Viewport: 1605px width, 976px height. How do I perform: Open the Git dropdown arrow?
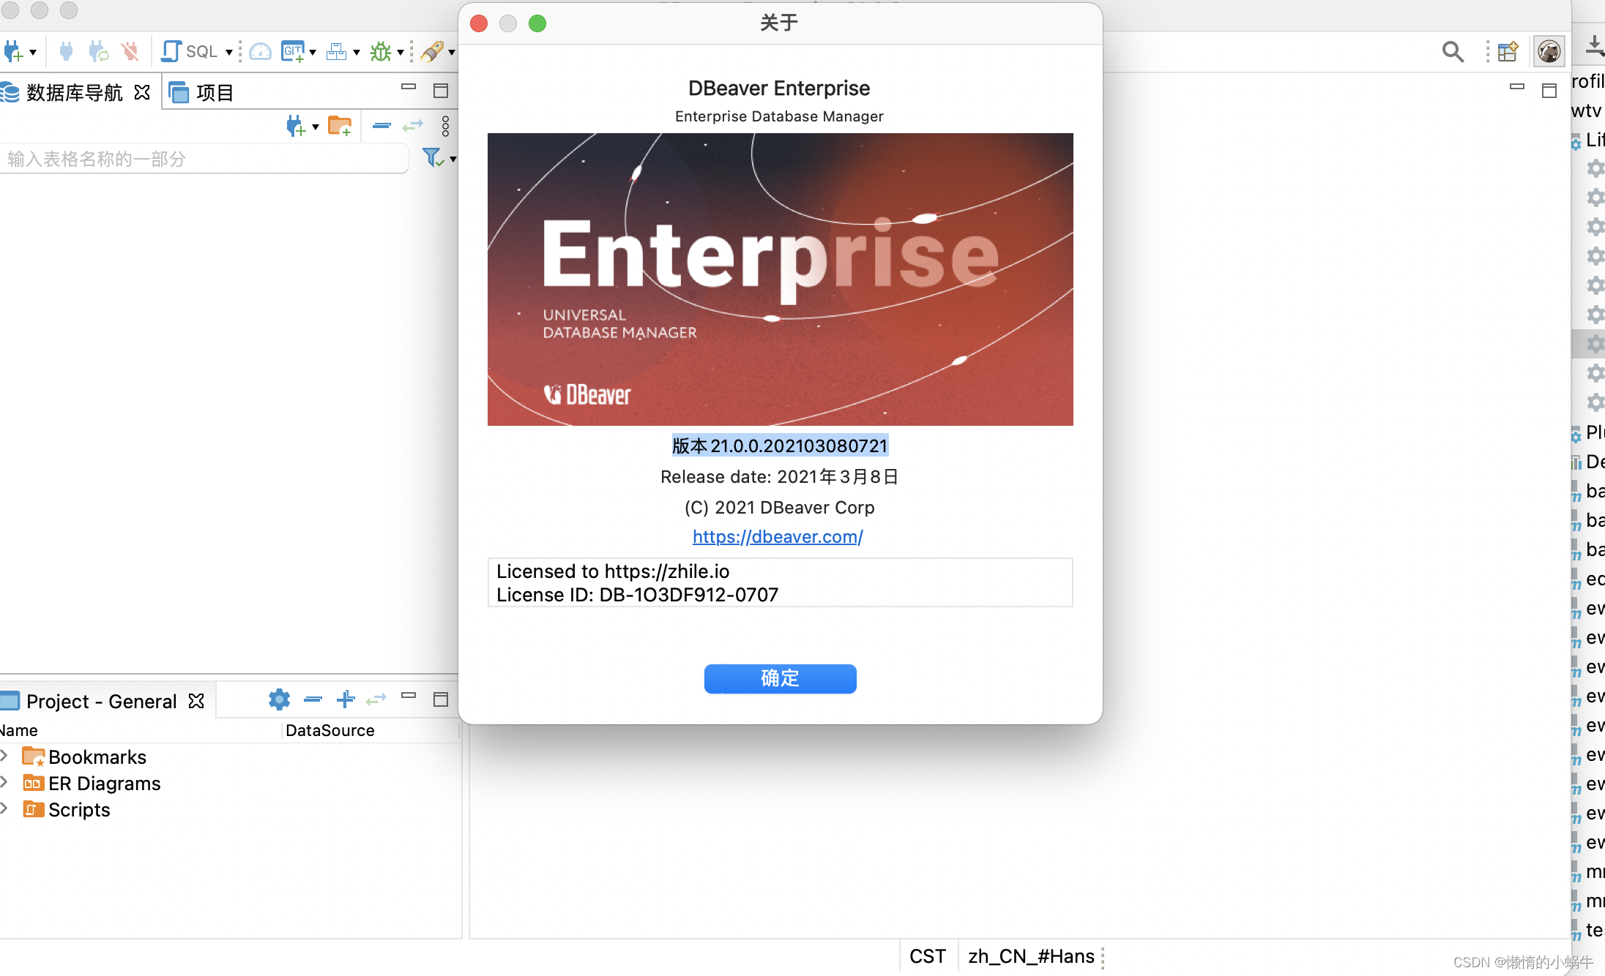[x=313, y=53]
